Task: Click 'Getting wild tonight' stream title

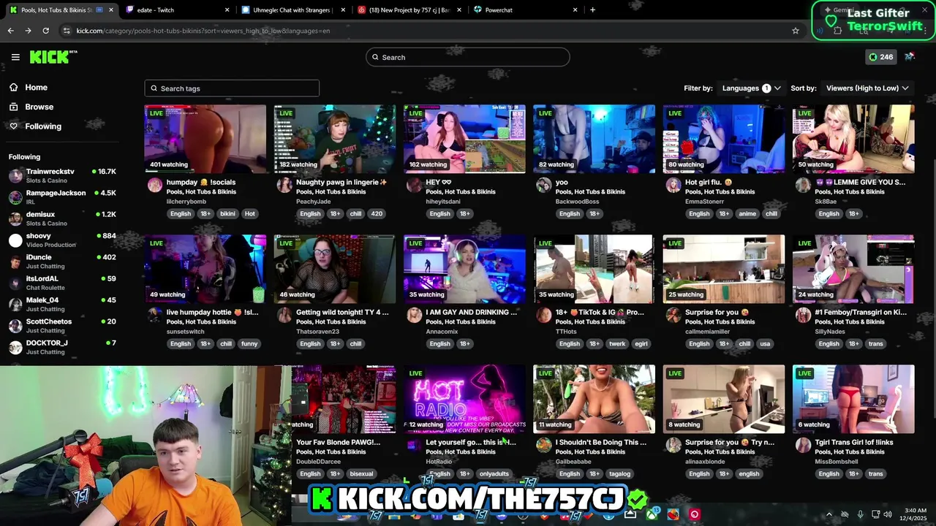Action: click(342, 312)
